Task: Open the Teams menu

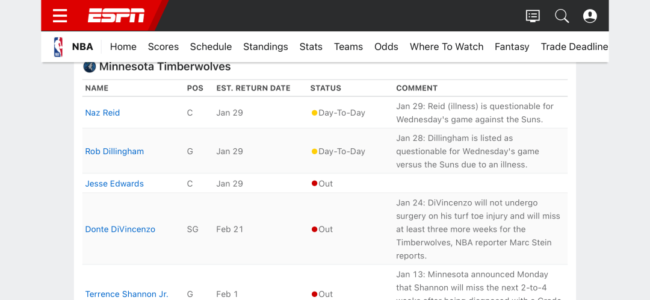Action: 348,47
